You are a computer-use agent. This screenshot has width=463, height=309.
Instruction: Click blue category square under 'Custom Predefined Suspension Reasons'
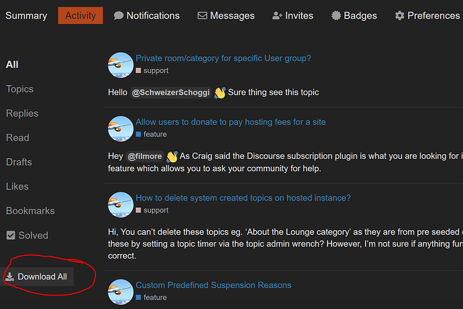pyautogui.click(x=138, y=298)
